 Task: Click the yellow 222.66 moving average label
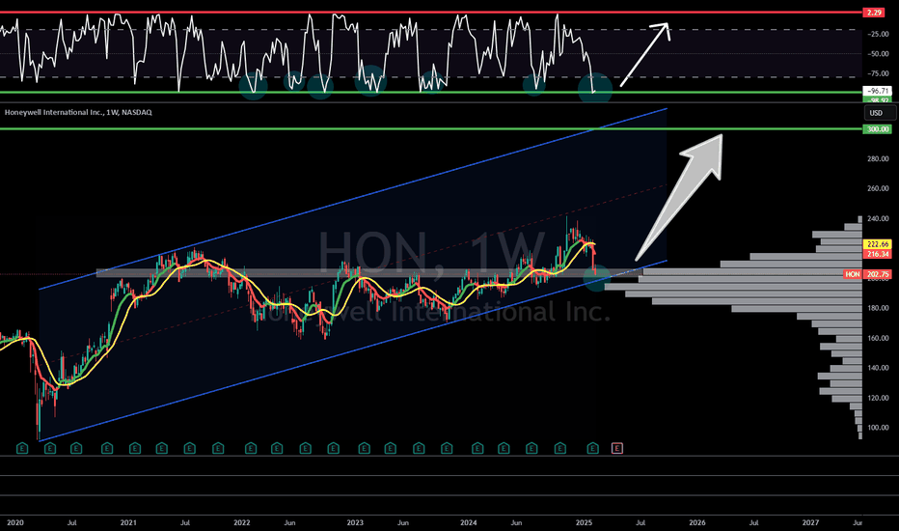tap(877, 244)
